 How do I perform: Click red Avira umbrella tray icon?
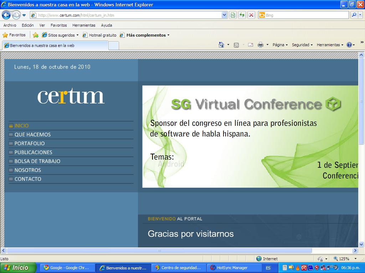click(x=304, y=268)
